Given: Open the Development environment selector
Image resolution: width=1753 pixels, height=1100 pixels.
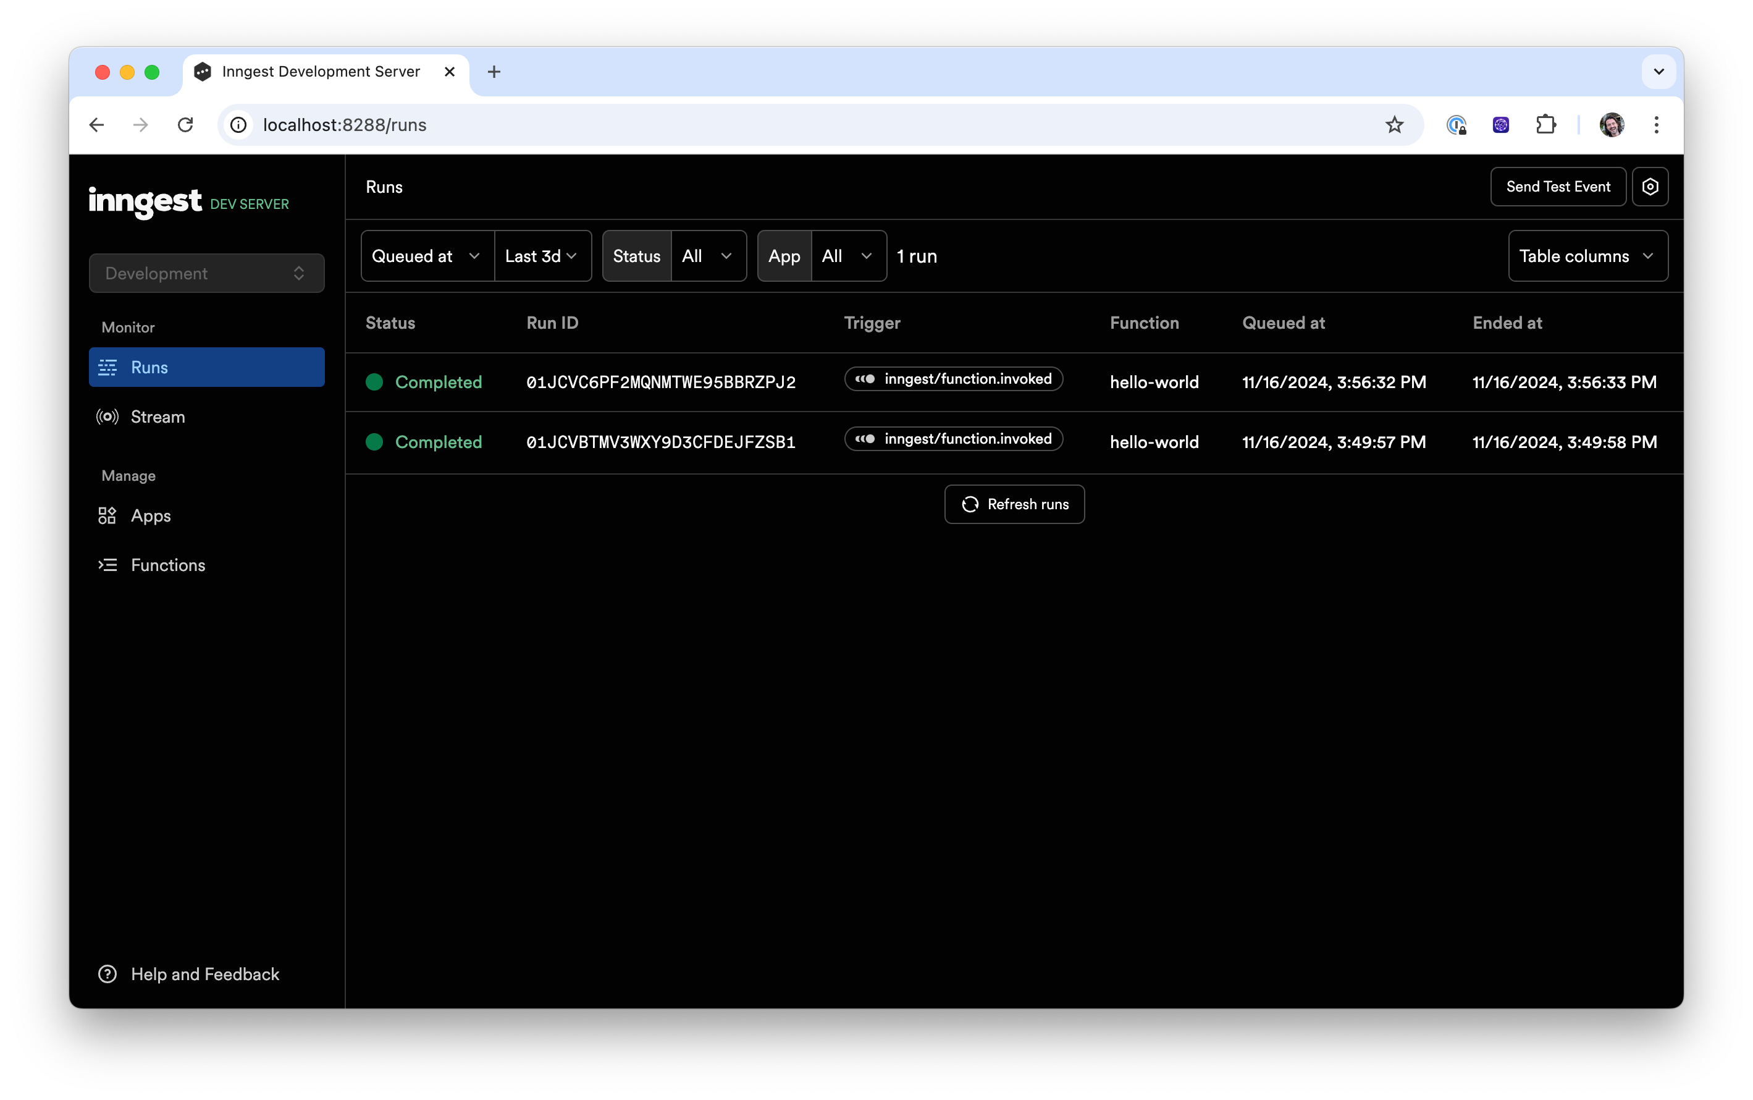Looking at the screenshot, I should [206, 273].
